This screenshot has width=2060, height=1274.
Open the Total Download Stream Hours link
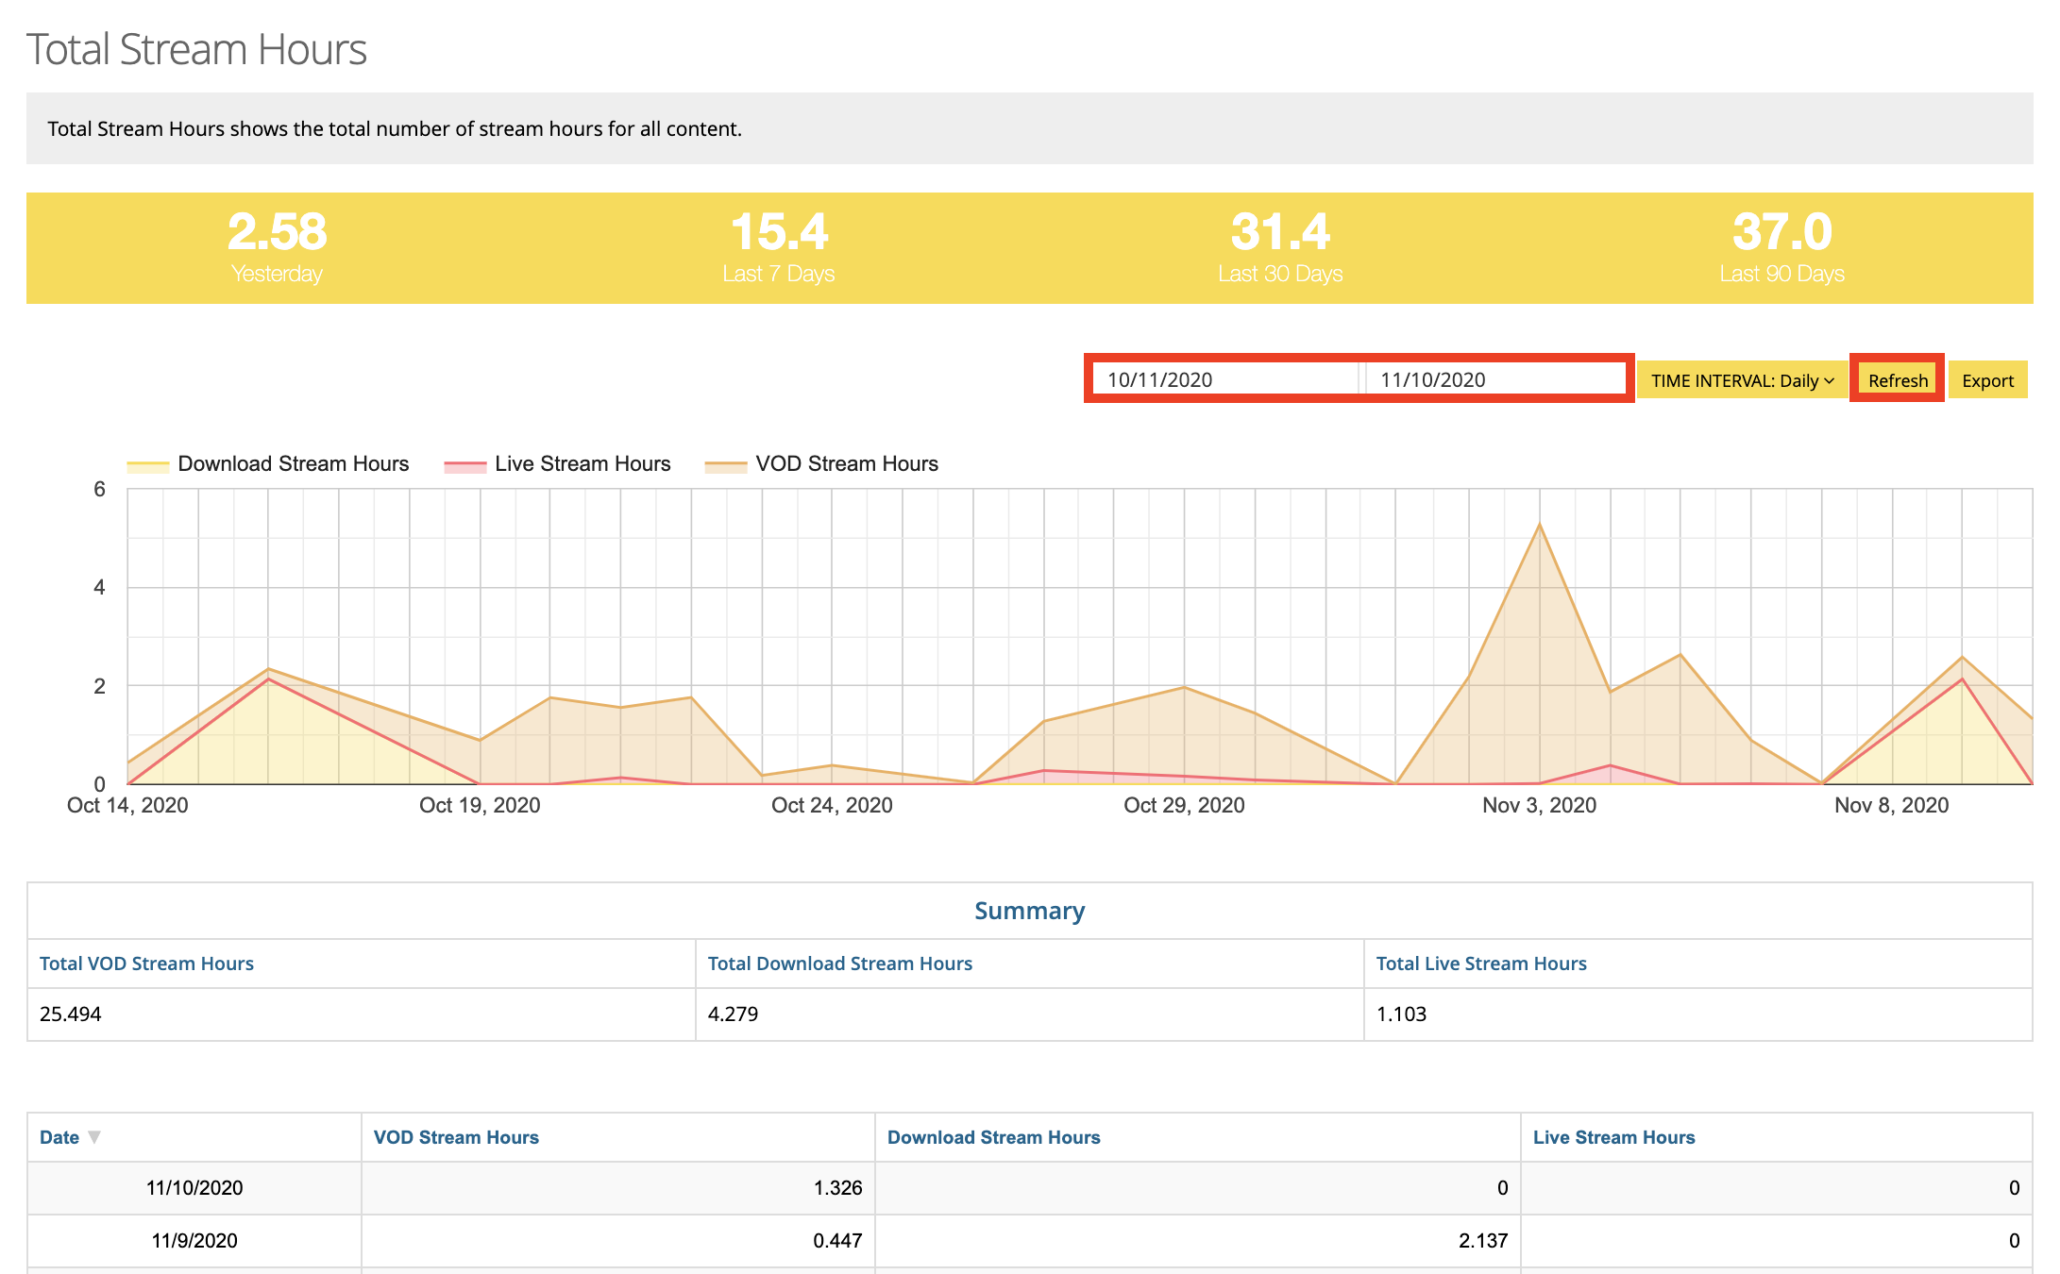pos(839,963)
